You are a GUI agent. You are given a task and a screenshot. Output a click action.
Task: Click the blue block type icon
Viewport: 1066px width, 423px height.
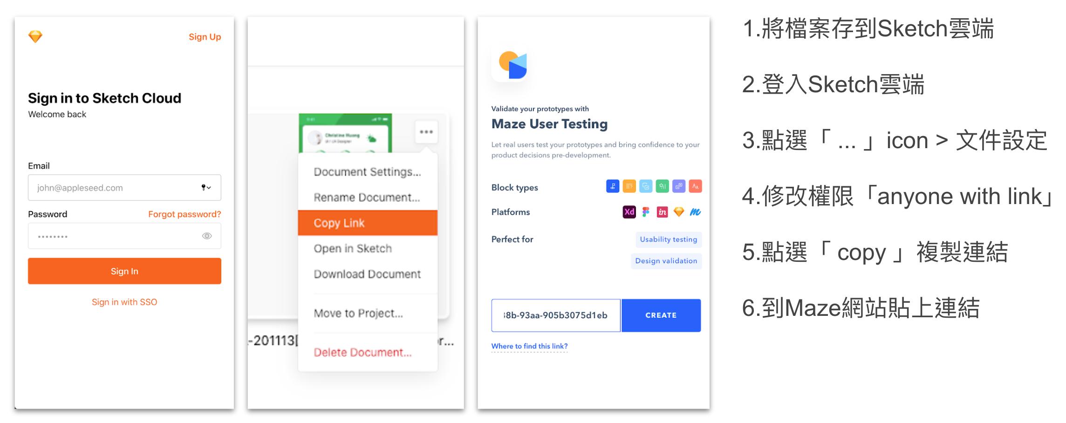click(x=612, y=186)
